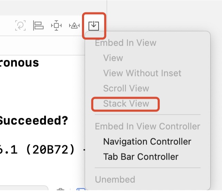Select View from Embed In menu
Image resolution: width=222 pixels, height=192 pixels.
click(113, 58)
